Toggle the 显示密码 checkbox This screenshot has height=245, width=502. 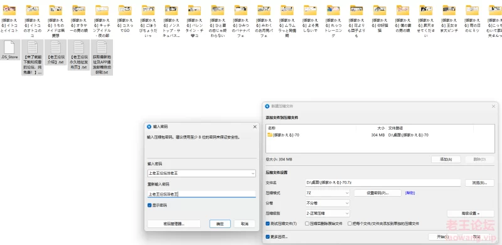tap(149, 205)
